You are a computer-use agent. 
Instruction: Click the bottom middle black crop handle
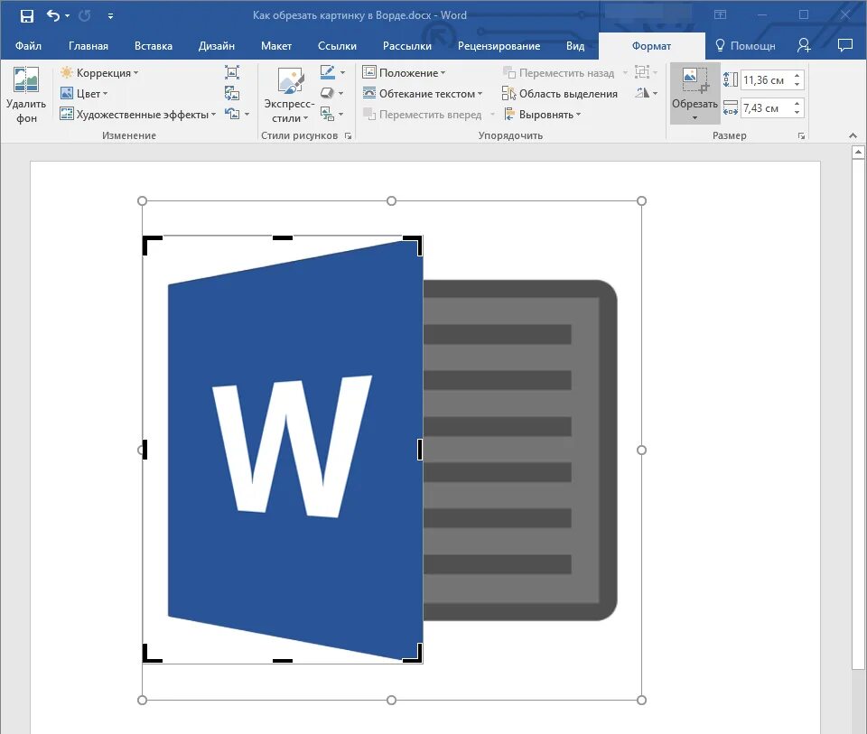pyautogui.click(x=283, y=661)
